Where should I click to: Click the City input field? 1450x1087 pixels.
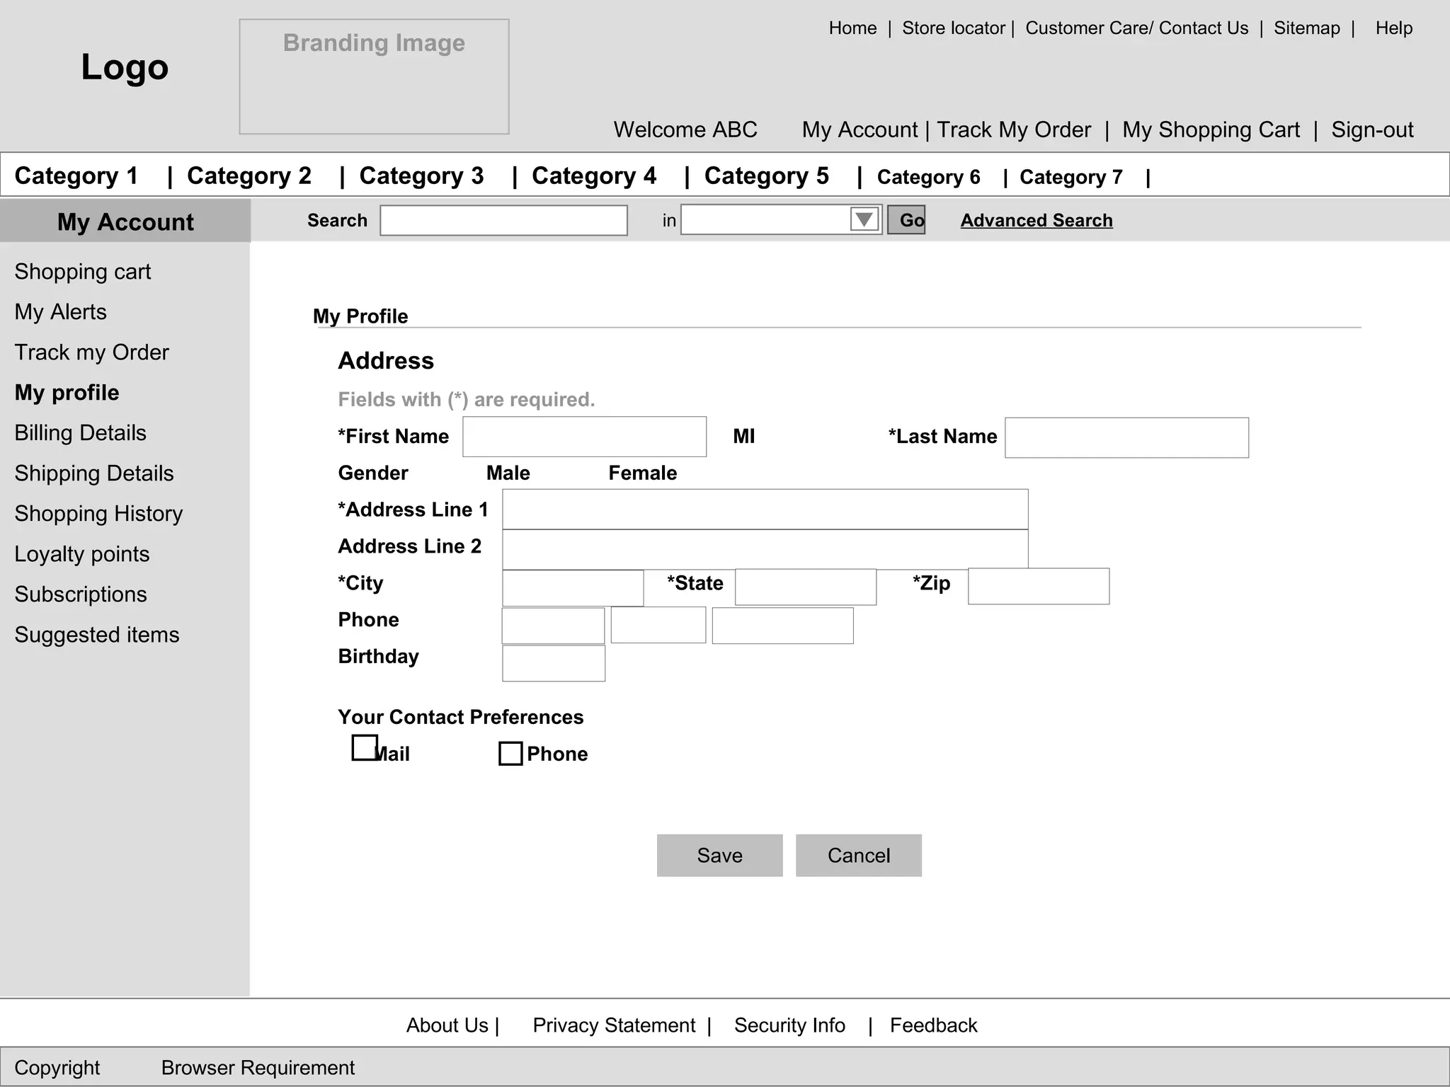[x=573, y=588]
